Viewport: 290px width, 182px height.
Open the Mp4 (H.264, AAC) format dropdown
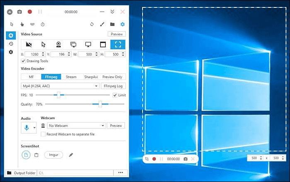click(x=60, y=86)
